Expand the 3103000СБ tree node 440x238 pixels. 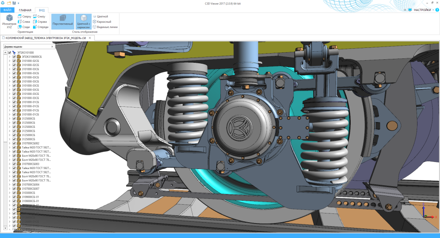point(10,193)
